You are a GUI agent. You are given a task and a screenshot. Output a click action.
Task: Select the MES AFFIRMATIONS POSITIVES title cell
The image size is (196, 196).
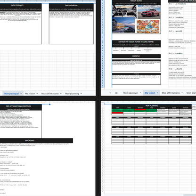[x=18, y=106]
